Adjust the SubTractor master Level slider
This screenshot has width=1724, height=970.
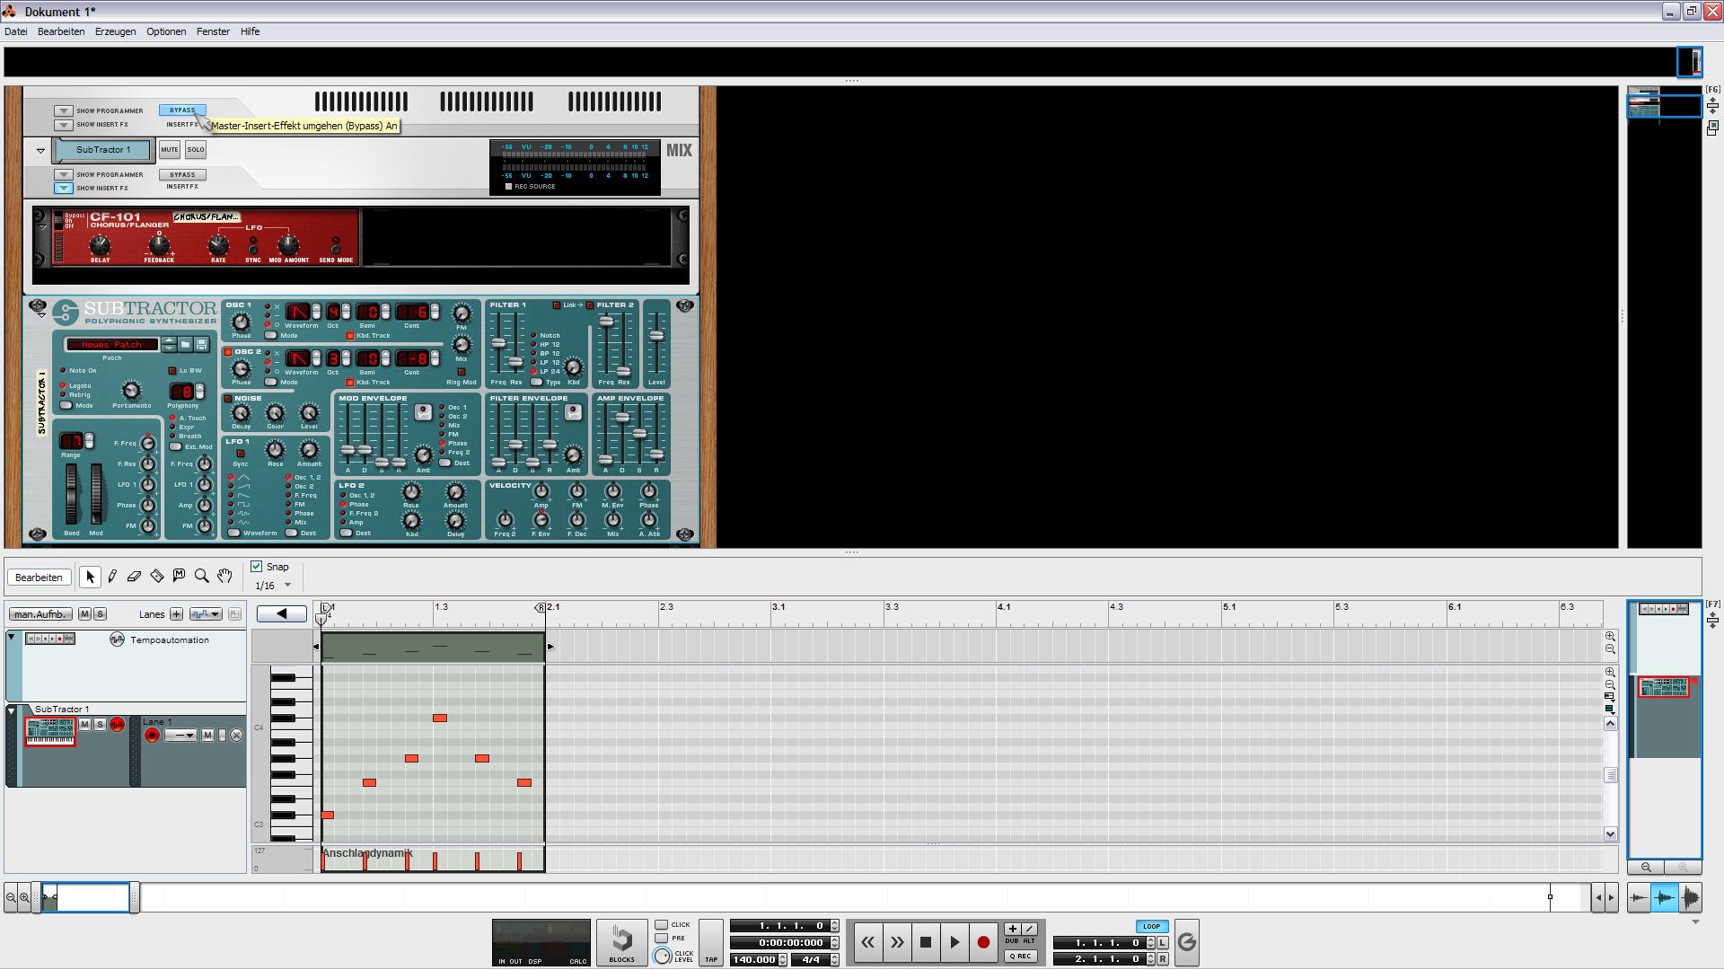656,336
